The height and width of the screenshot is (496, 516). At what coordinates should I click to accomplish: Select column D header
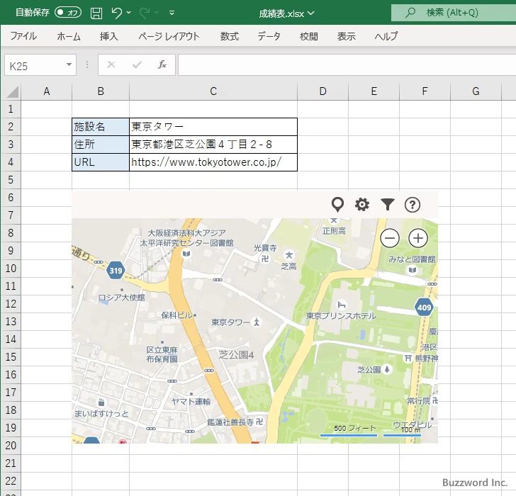(322, 91)
